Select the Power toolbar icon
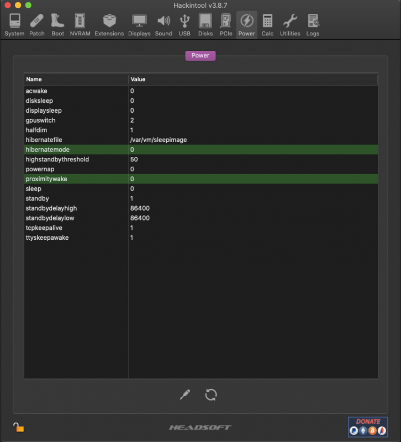Viewport: 401px width, 442px height. point(246,25)
